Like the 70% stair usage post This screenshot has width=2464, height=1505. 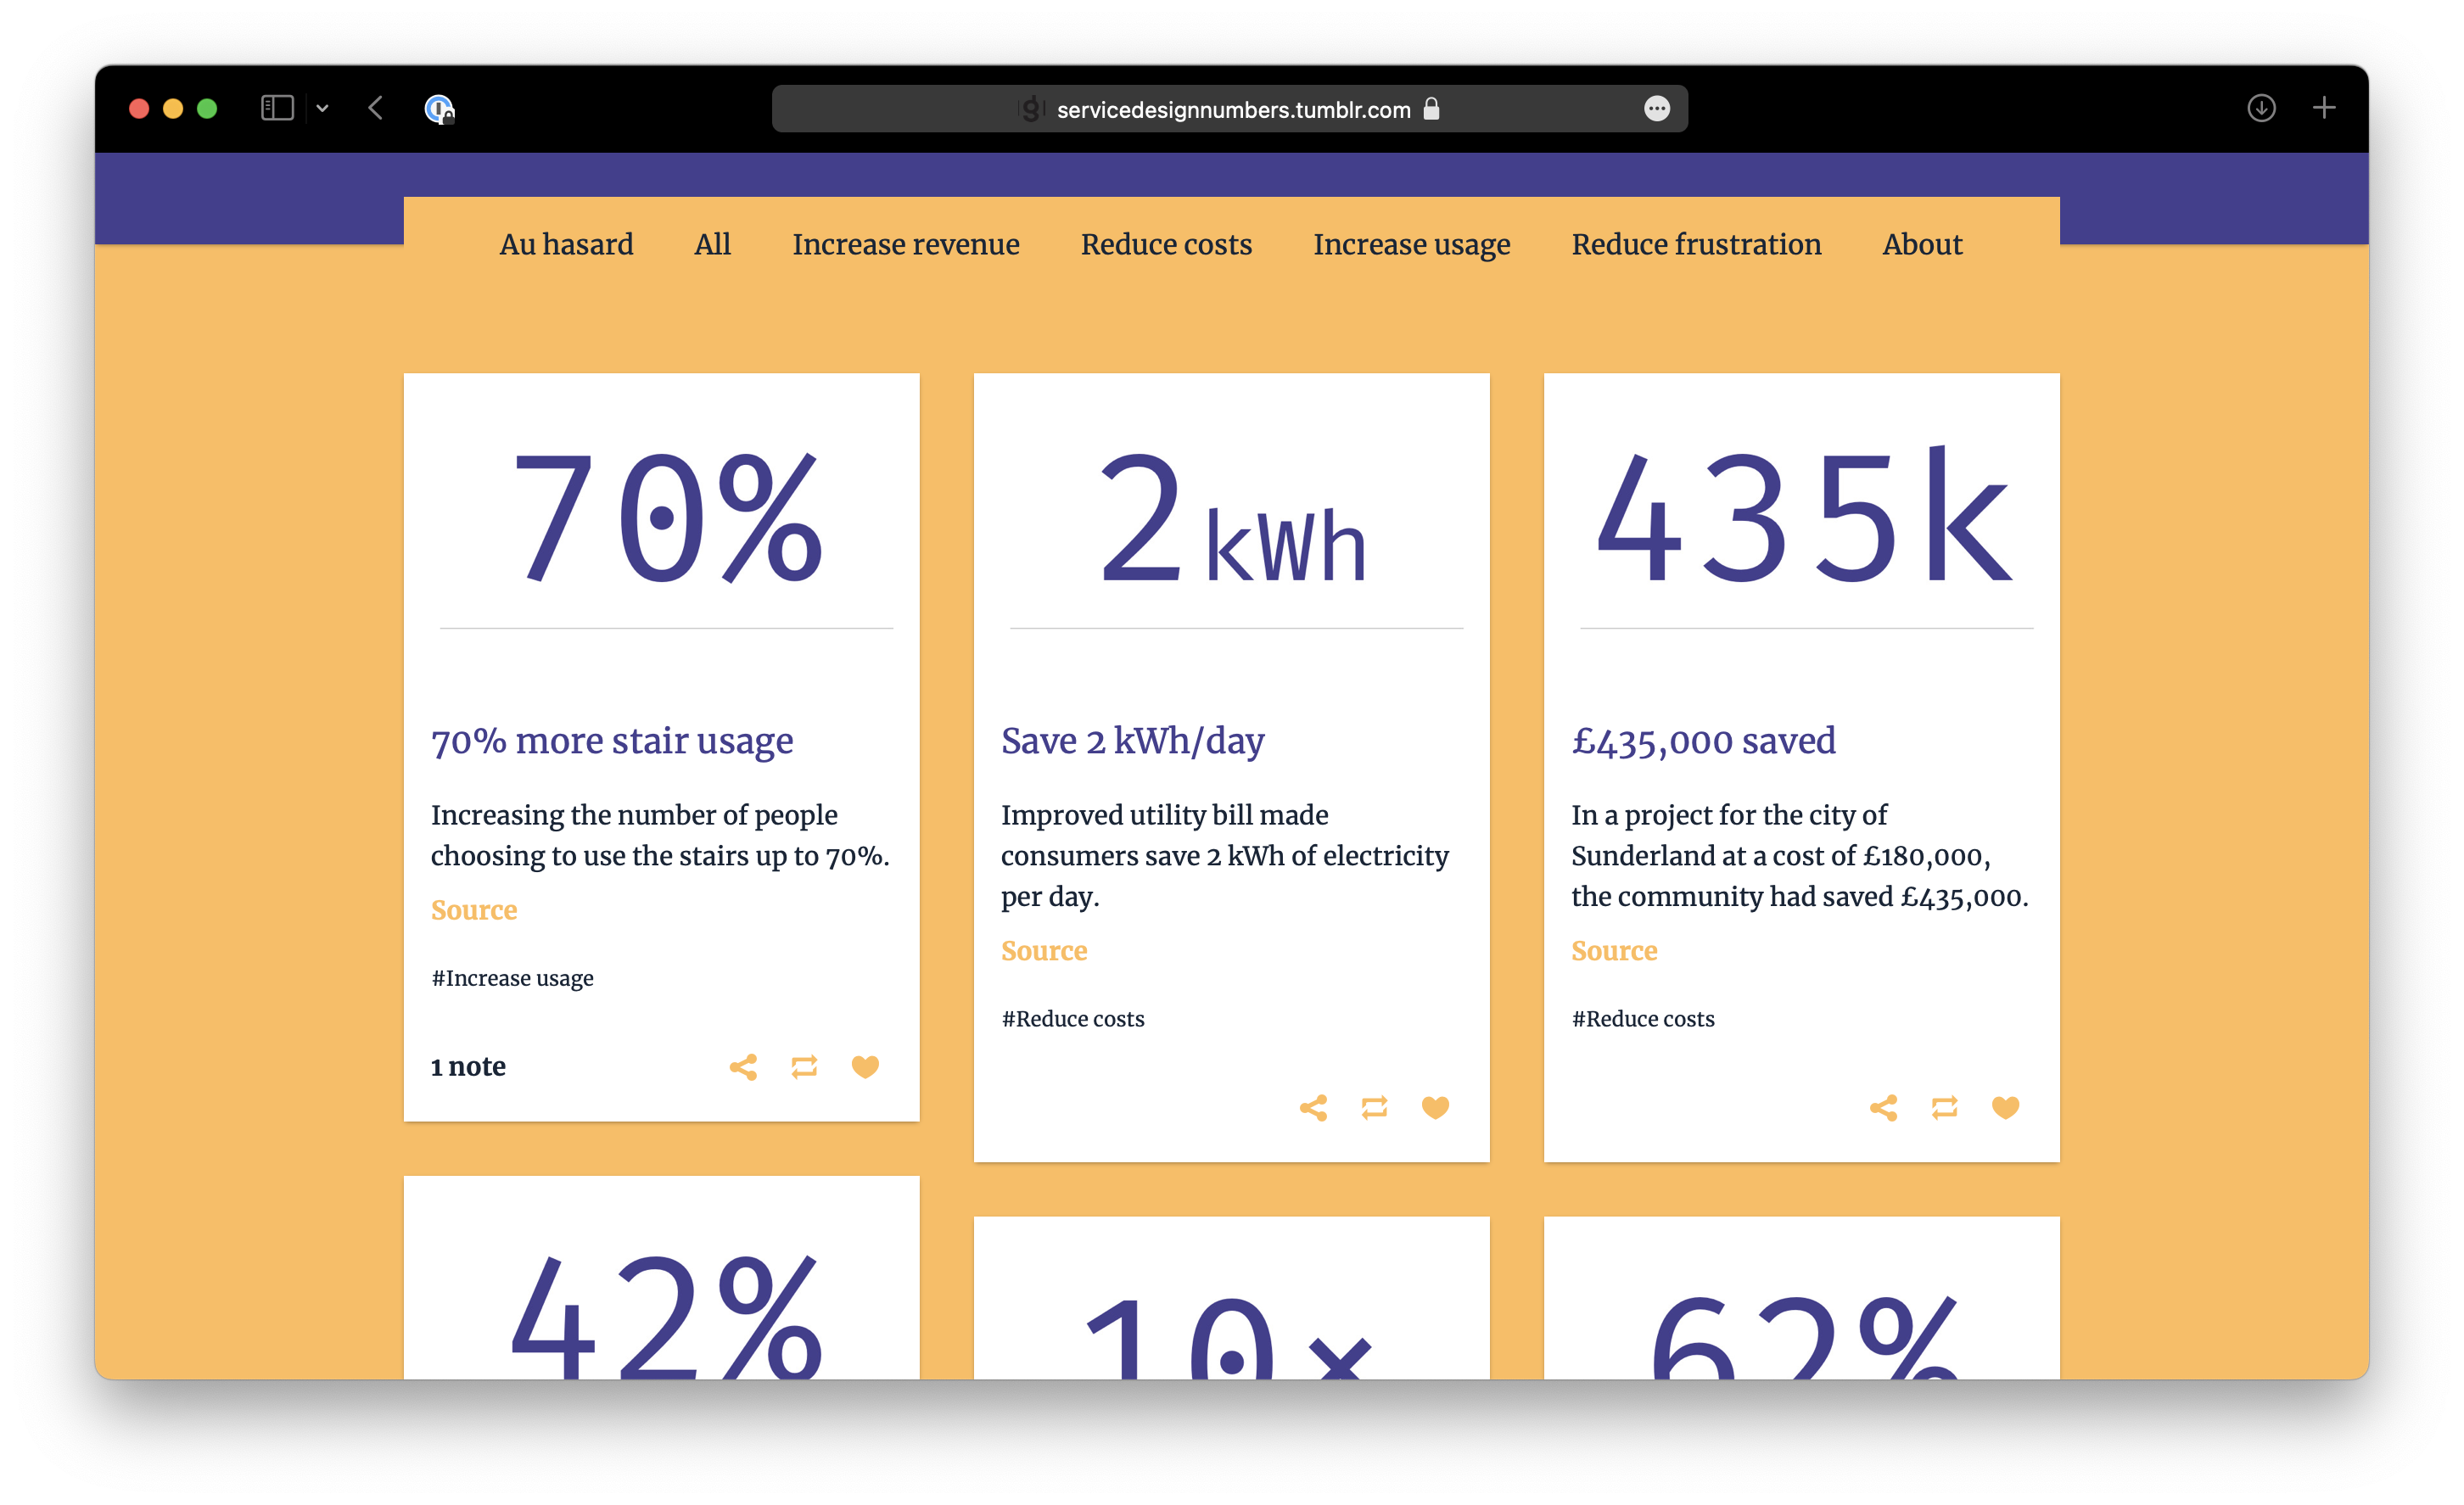point(865,1067)
